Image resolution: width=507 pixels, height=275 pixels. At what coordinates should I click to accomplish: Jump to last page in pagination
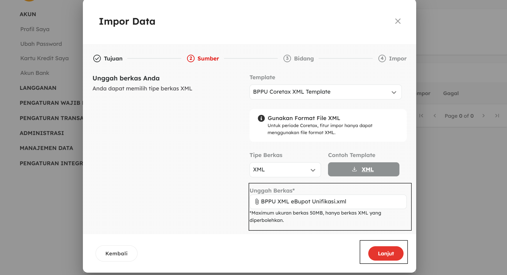pos(497,116)
